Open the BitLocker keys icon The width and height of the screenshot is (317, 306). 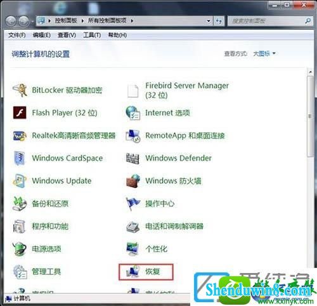pos(20,90)
